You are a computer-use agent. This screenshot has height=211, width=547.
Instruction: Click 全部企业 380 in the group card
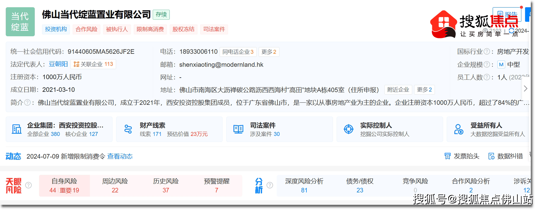click(44, 134)
